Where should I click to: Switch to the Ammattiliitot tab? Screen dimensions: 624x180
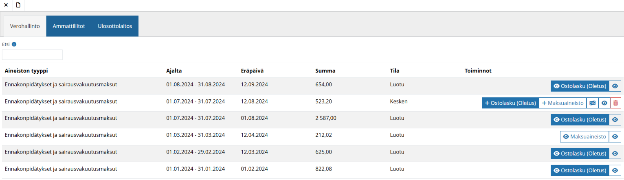[x=69, y=26]
